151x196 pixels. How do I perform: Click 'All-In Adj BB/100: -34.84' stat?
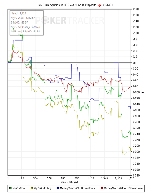coord(25,31)
